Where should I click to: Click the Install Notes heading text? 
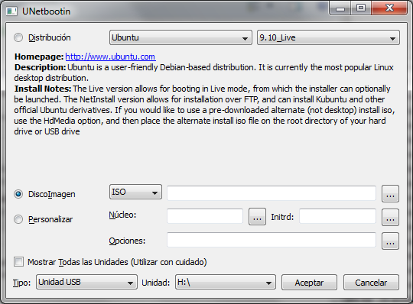(x=43, y=89)
